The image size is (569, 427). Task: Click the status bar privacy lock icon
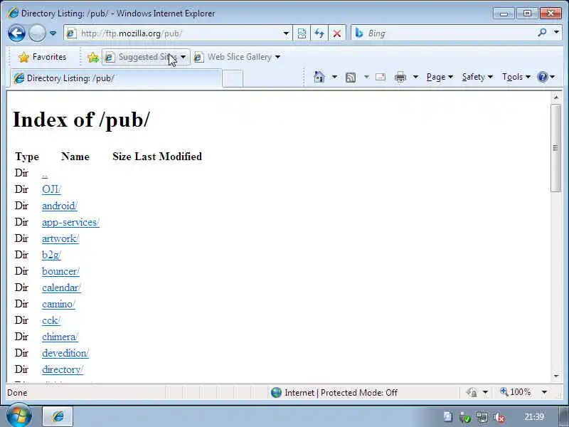[x=472, y=393]
